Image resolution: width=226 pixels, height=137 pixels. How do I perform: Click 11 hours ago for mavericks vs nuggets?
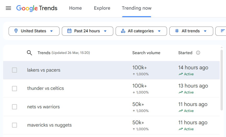tap(193, 122)
